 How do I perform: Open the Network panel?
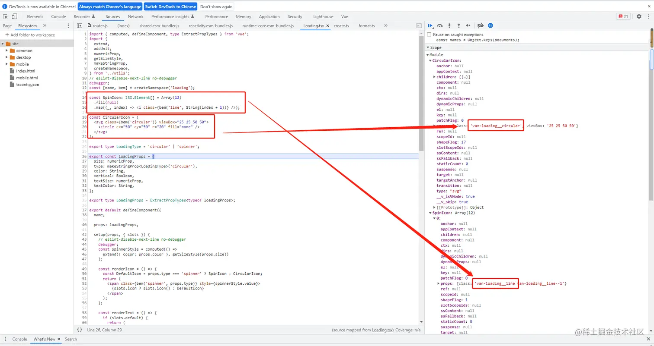pyautogui.click(x=135, y=16)
